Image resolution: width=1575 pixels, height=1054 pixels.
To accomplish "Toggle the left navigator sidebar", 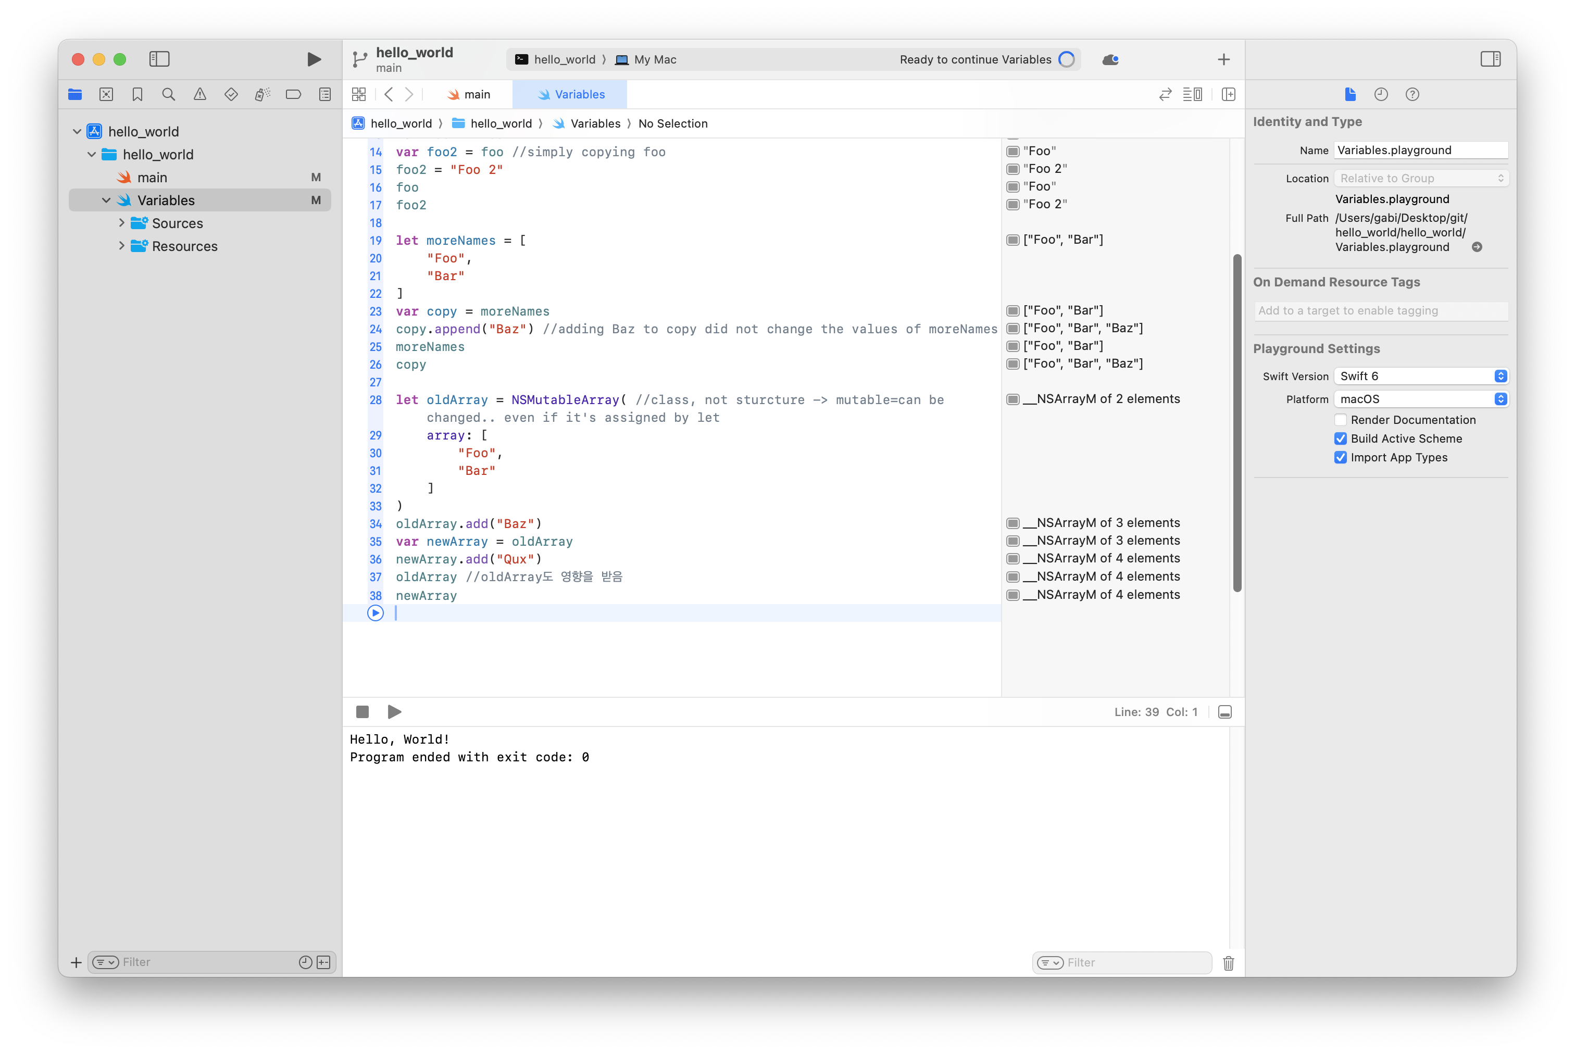I will pyautogui.click(x=159, y=59).
